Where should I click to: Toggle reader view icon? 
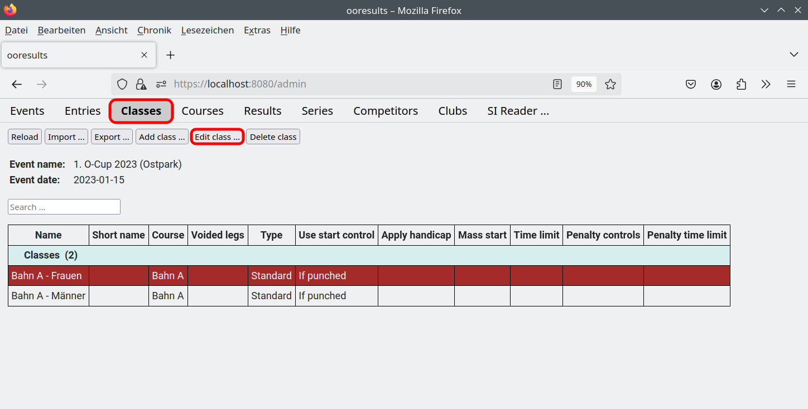click(557, 84)
